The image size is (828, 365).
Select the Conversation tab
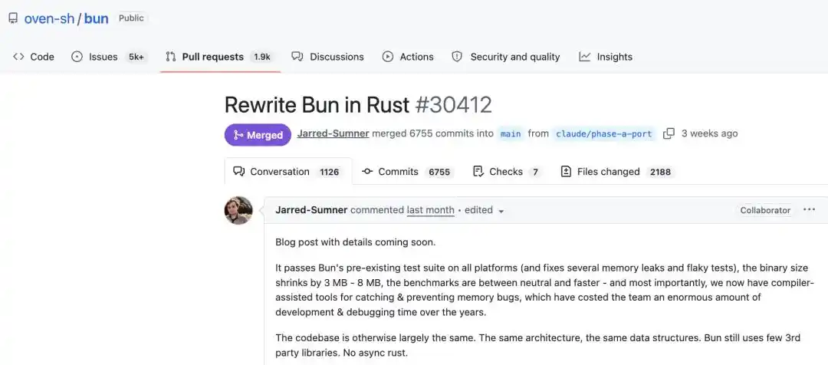288,172
